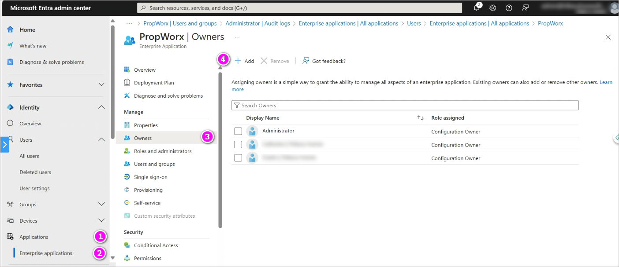Click the plus icon to add owner
This screenshot has height=267, width=619.
238,61
